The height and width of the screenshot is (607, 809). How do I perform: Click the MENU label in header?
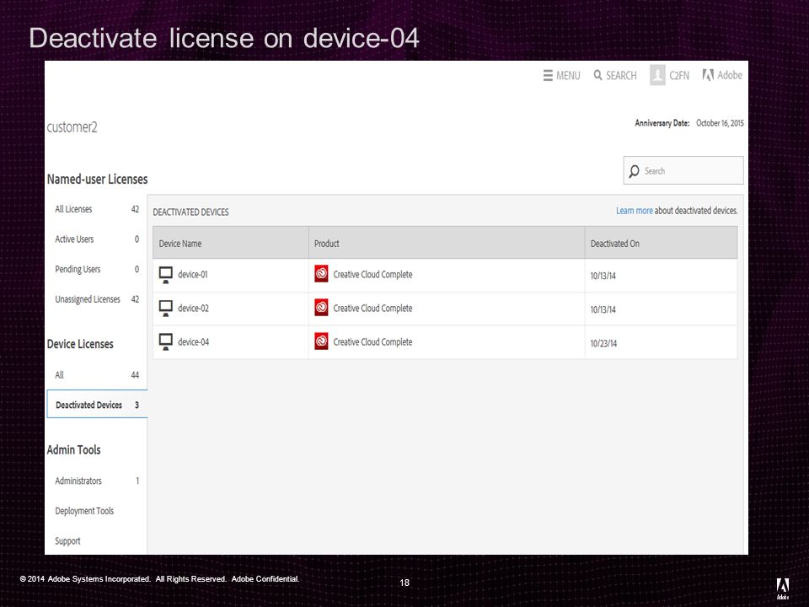[x=568, y=76]
